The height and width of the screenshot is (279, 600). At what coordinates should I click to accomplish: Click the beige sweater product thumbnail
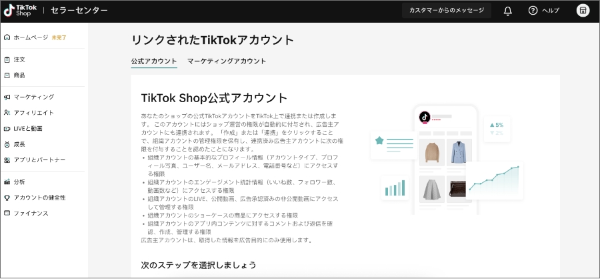431,152
